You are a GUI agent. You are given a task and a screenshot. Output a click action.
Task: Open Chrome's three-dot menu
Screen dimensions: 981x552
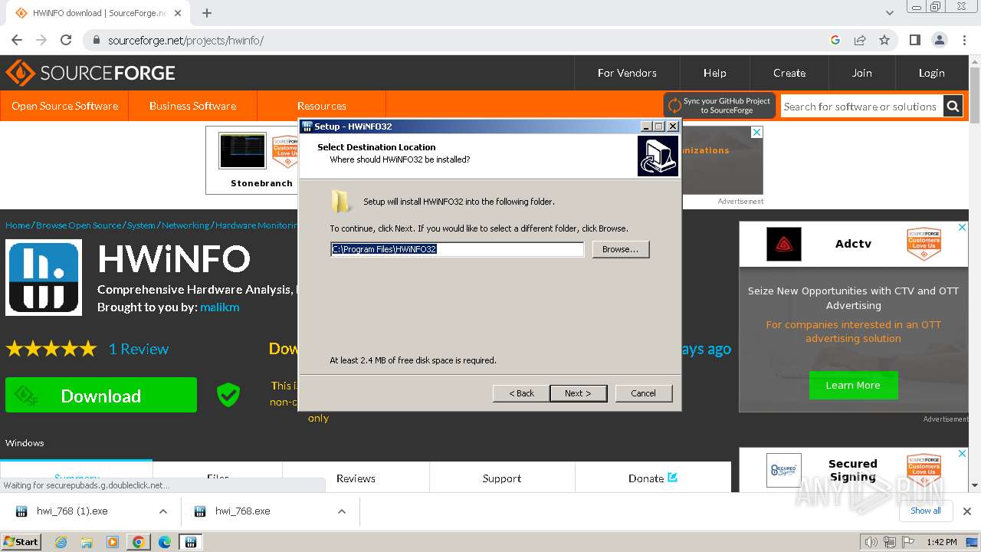coord(964,40)
